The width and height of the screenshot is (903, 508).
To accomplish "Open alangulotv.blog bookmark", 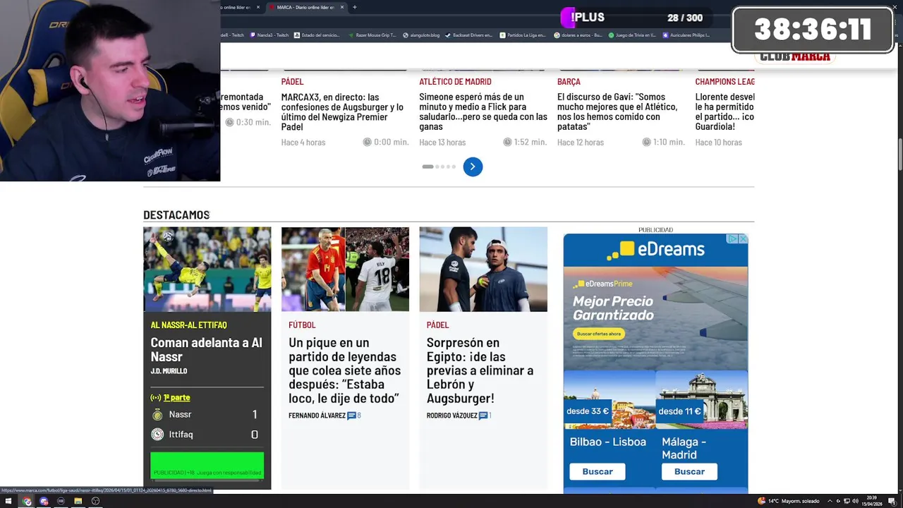I will point(421,35).
